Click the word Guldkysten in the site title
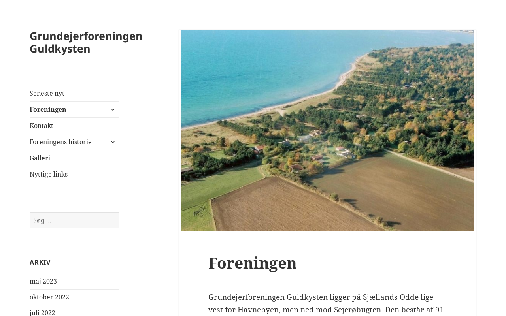 point(60,49)
